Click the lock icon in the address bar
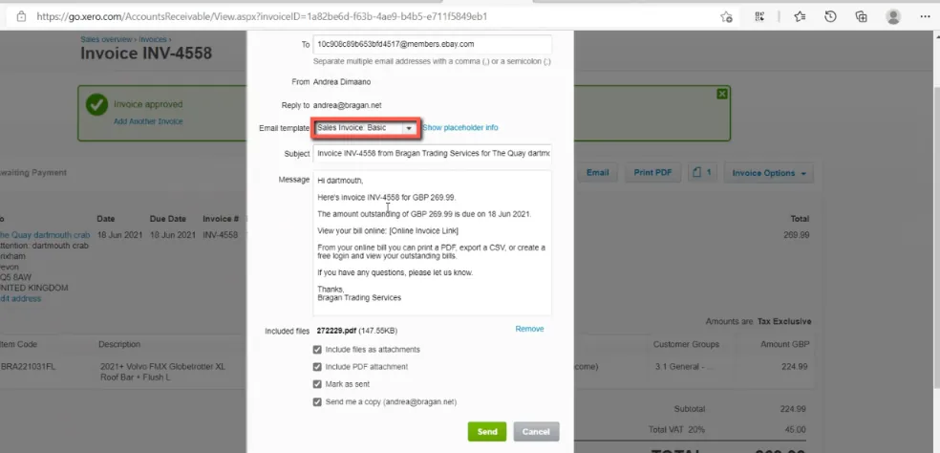This screenshot has width=940, height=453. click(22, 17)
